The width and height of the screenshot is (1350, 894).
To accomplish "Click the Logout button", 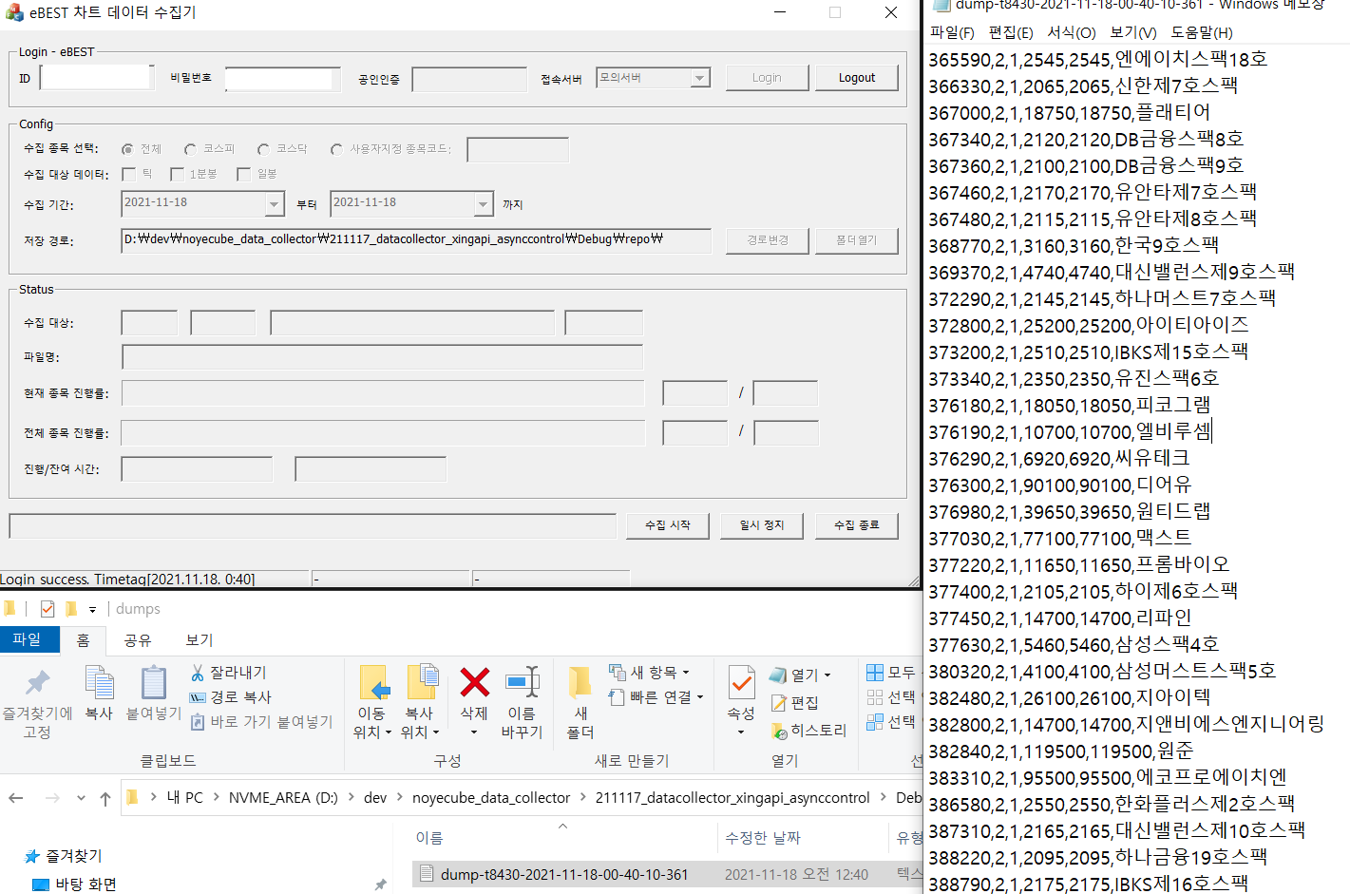I will pos(857,78).
